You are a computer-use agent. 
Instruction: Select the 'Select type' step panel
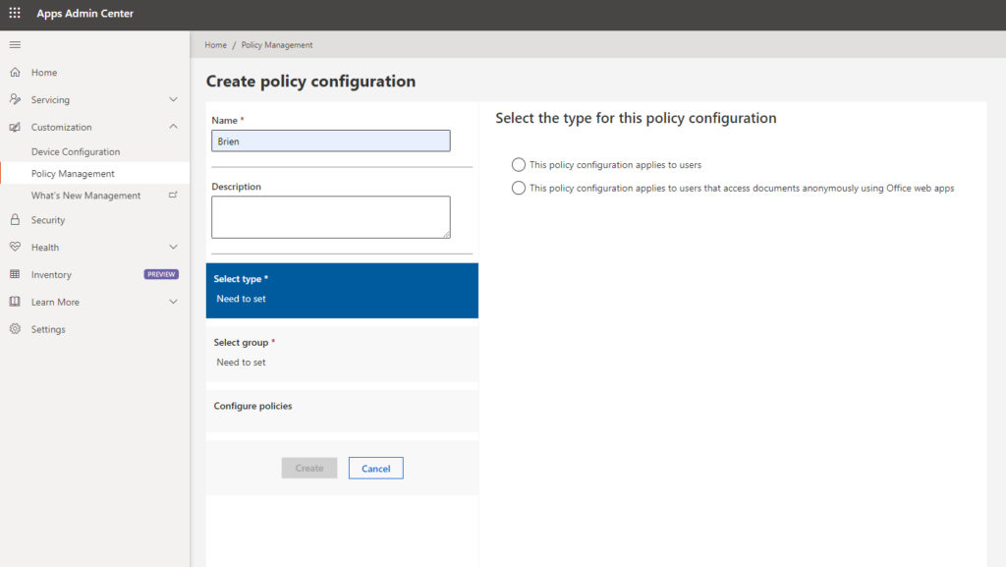342,291
